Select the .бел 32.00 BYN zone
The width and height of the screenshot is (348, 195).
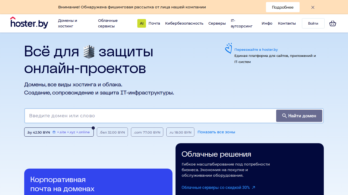pos(112,132)
